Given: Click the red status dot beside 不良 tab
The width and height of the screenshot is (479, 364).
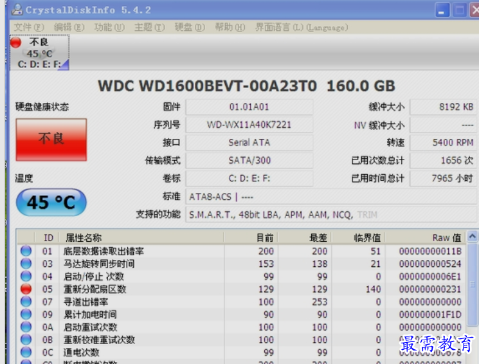Looking at the screenshot, I should (16, 42).
